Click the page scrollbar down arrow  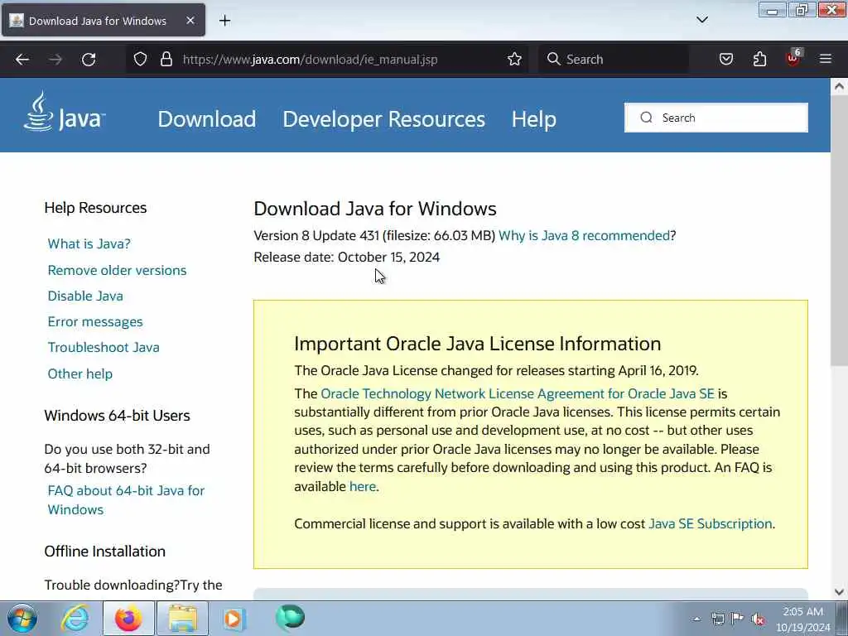[x=839, y=592]
